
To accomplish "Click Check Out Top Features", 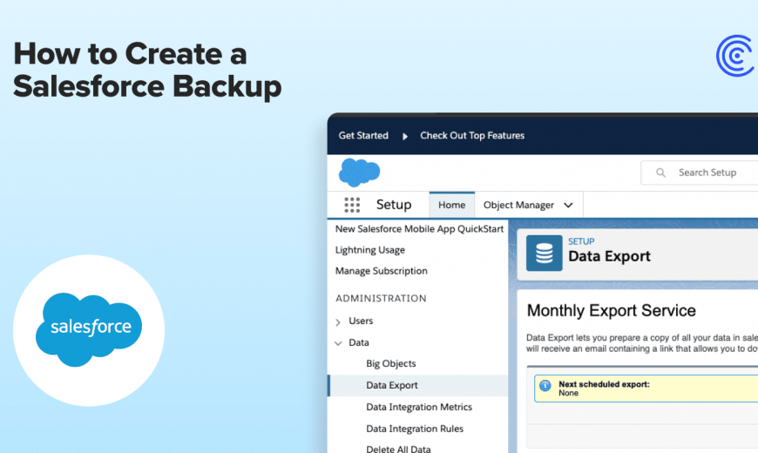I will [472, 135].
